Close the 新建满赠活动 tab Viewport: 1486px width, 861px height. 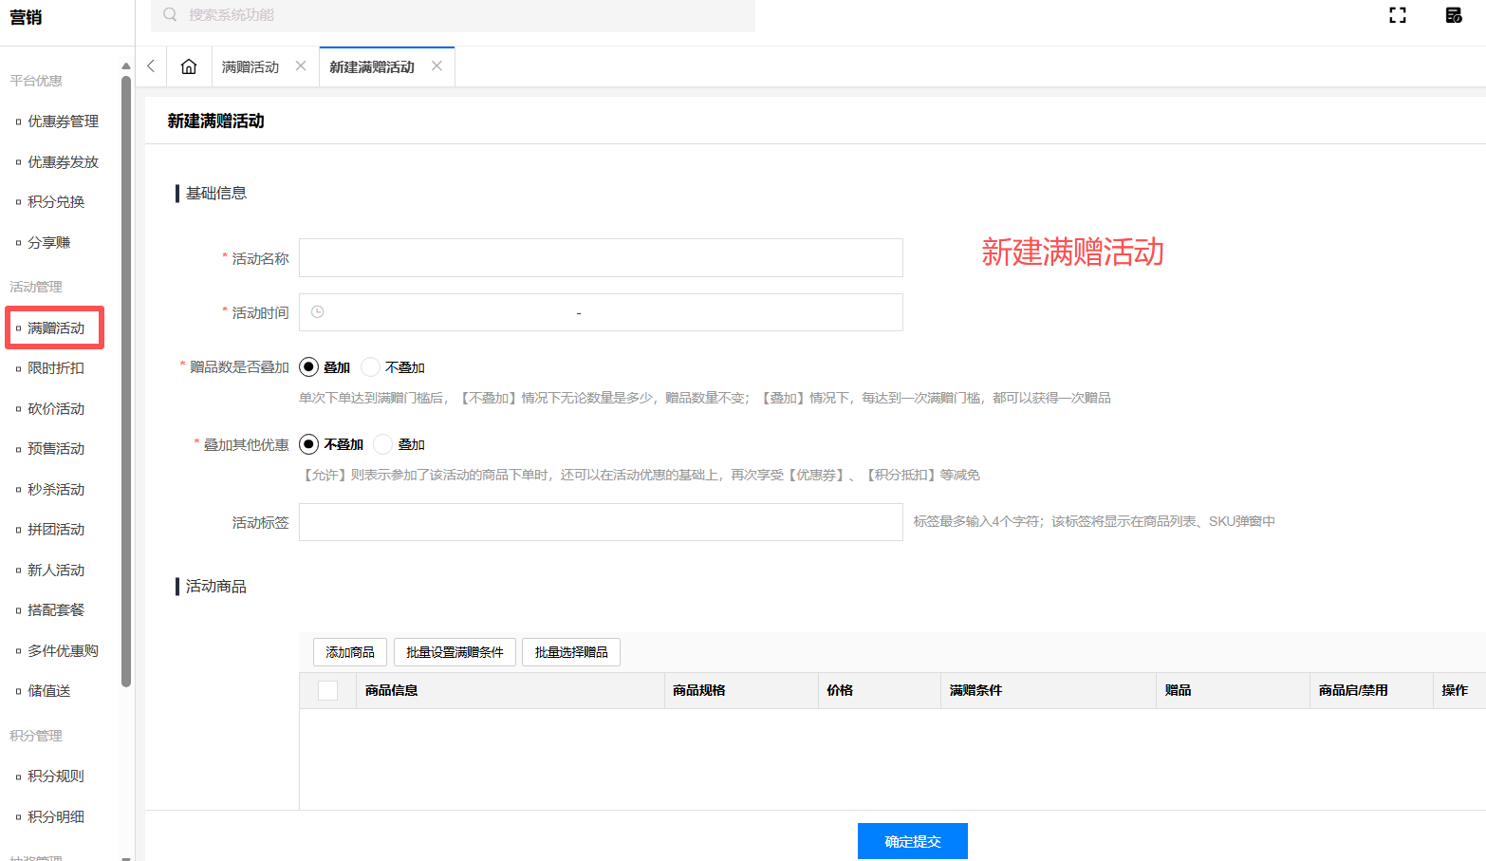[x=437, y=66]
